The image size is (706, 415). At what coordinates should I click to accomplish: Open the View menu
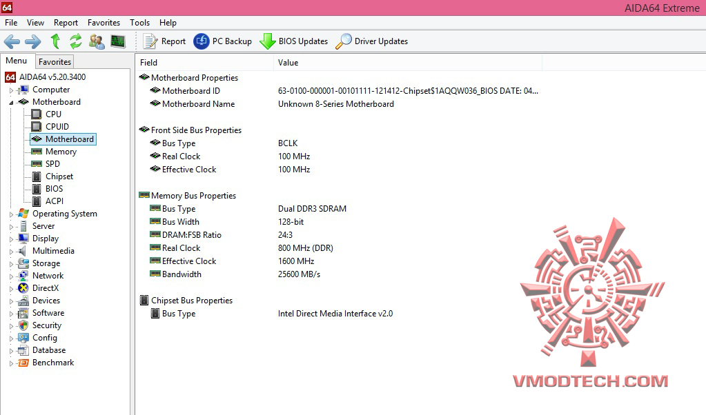click(36, 23)
